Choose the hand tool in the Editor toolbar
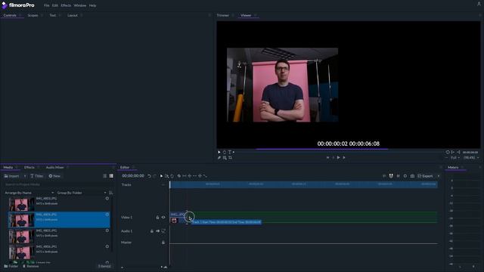 point(172,176)
